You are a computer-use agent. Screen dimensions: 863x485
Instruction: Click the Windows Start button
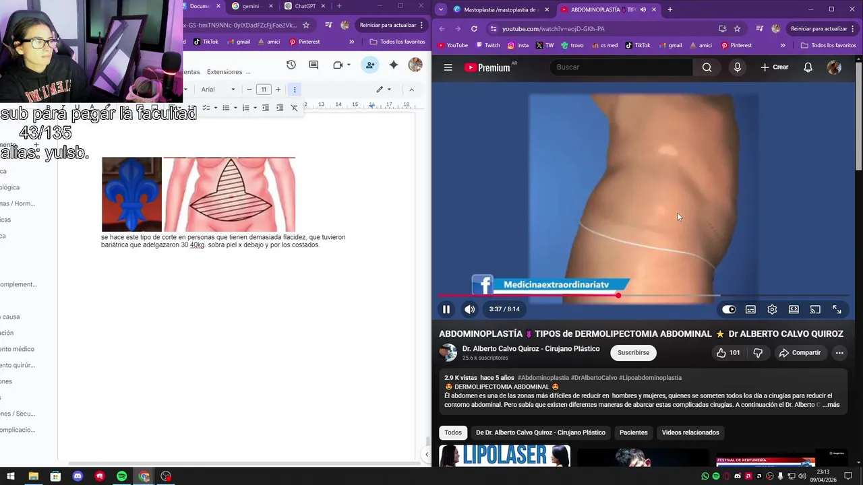11,476
